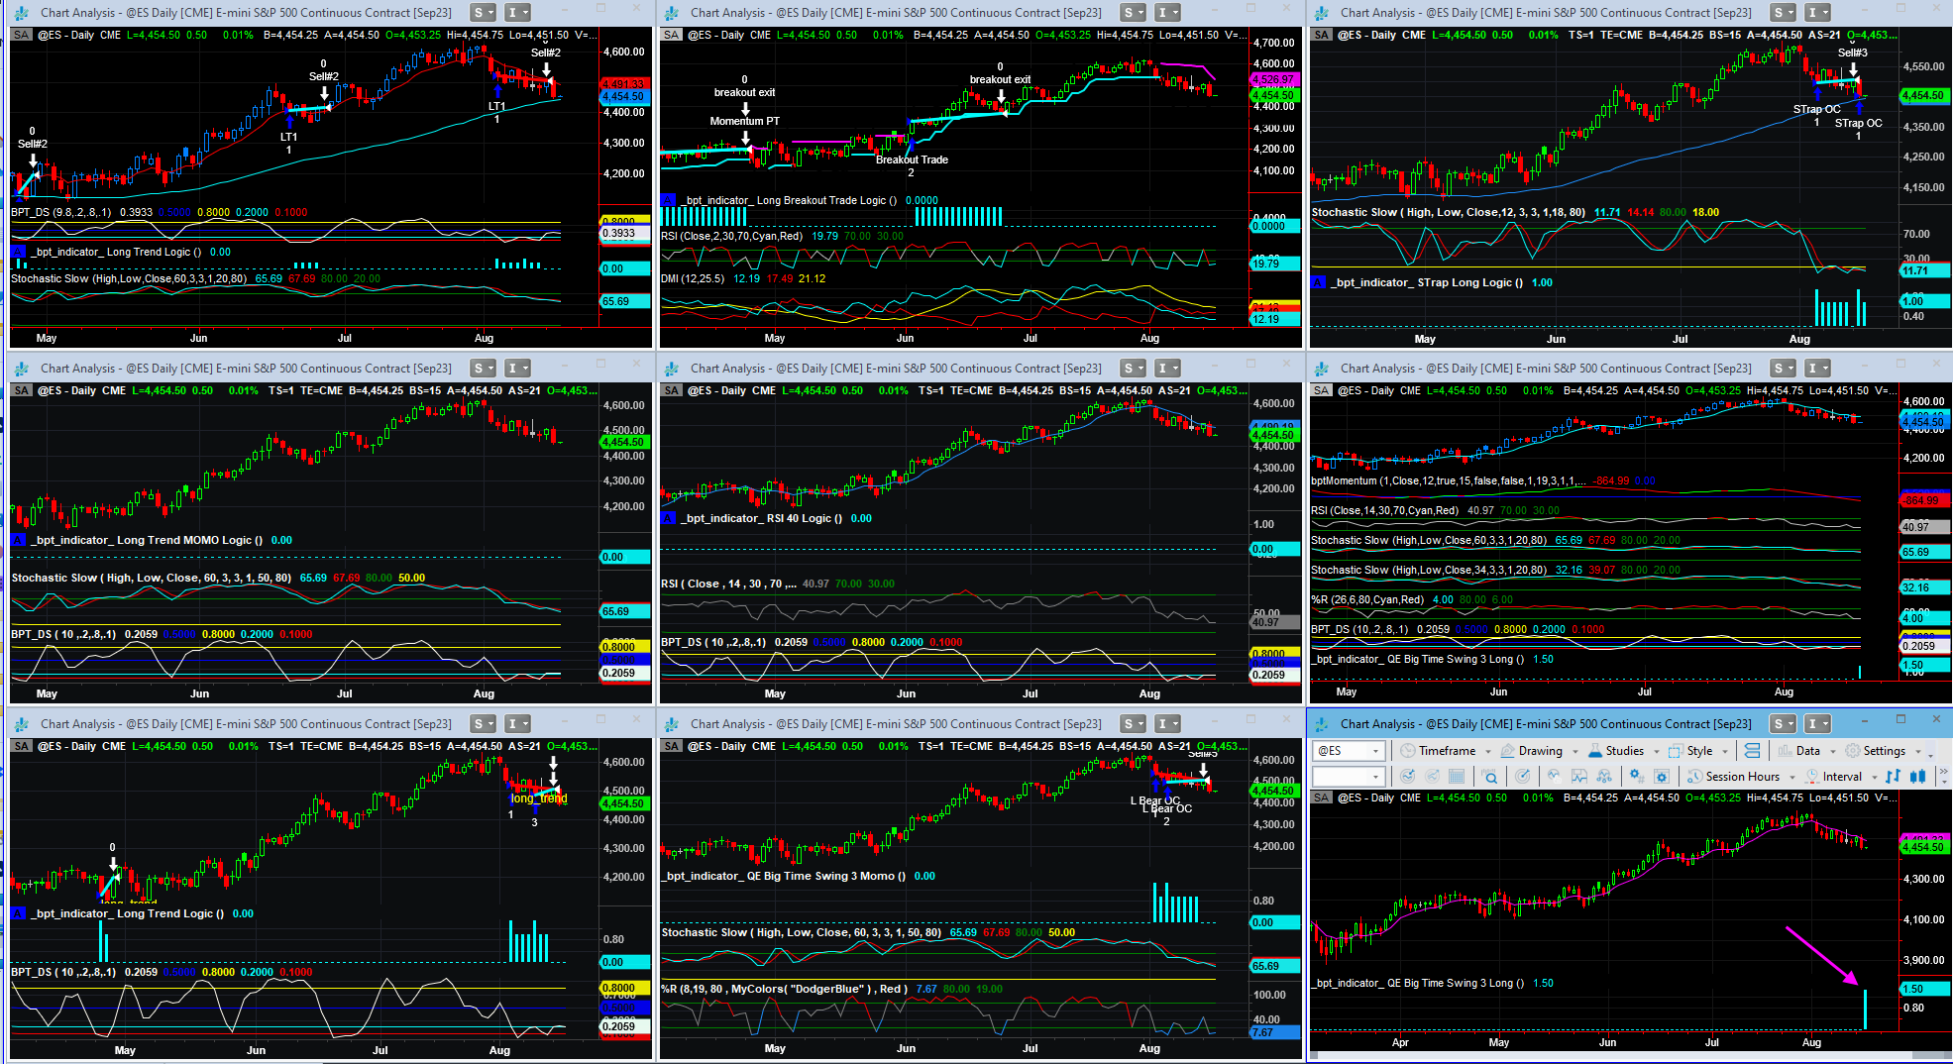Open the Studies menu
Viewport: 1953px width, 1064px height.
coord(1624,751)
